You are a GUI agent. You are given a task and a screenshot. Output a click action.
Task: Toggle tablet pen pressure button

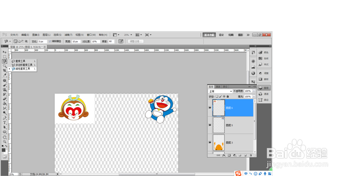(x=121, y=41)
